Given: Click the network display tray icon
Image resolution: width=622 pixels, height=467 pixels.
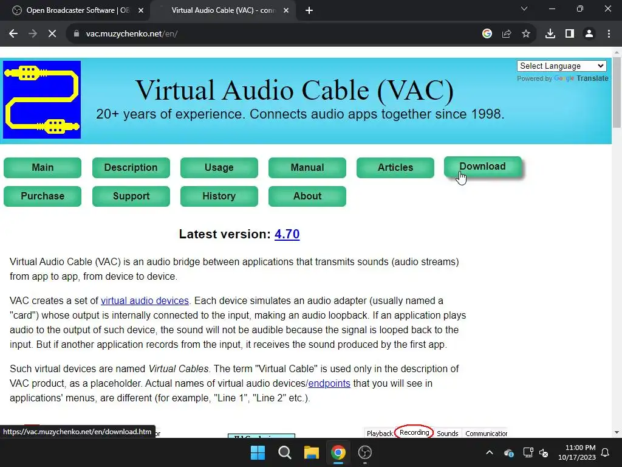Looking at the screenshot, I should tap(528, 452).
